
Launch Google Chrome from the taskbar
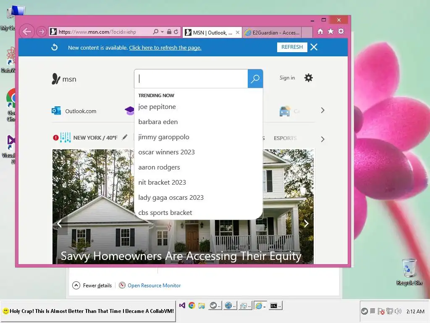pos(191,305)
